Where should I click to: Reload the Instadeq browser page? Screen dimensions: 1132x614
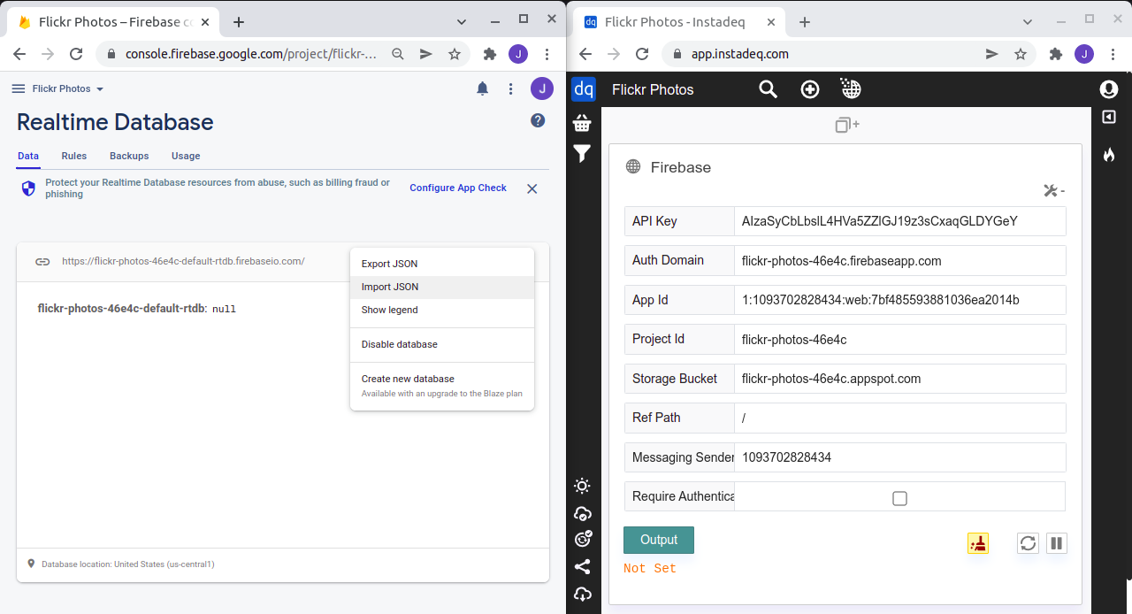pyautogui.click(x=642, y=54)
